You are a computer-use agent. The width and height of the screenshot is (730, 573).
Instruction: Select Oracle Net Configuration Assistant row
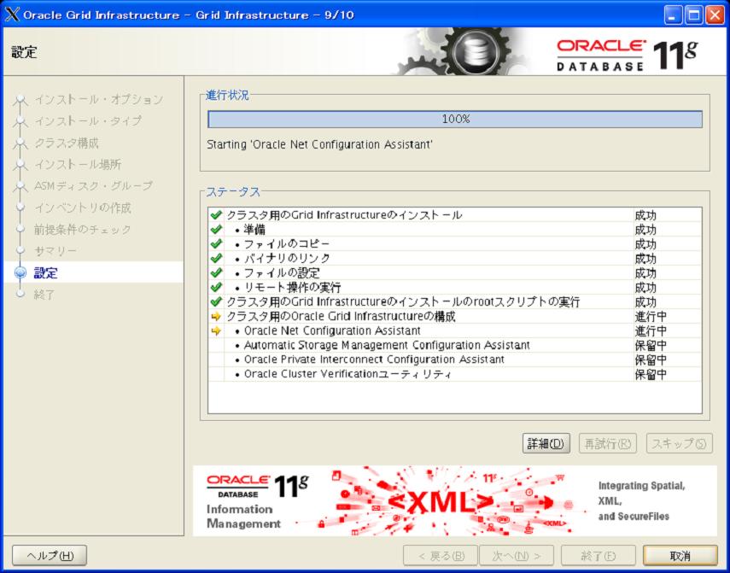click(x=455, y=331)
